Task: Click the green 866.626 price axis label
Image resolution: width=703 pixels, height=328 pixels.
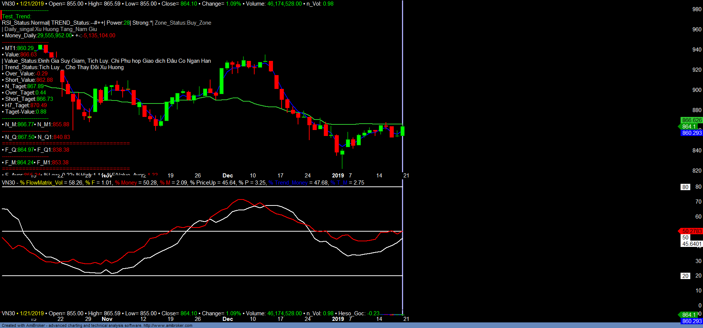Action: click(691, 120)
